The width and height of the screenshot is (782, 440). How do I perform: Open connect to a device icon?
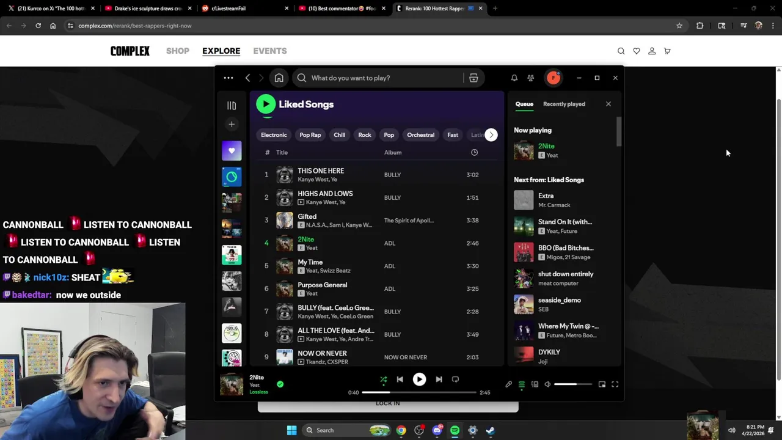535,384
